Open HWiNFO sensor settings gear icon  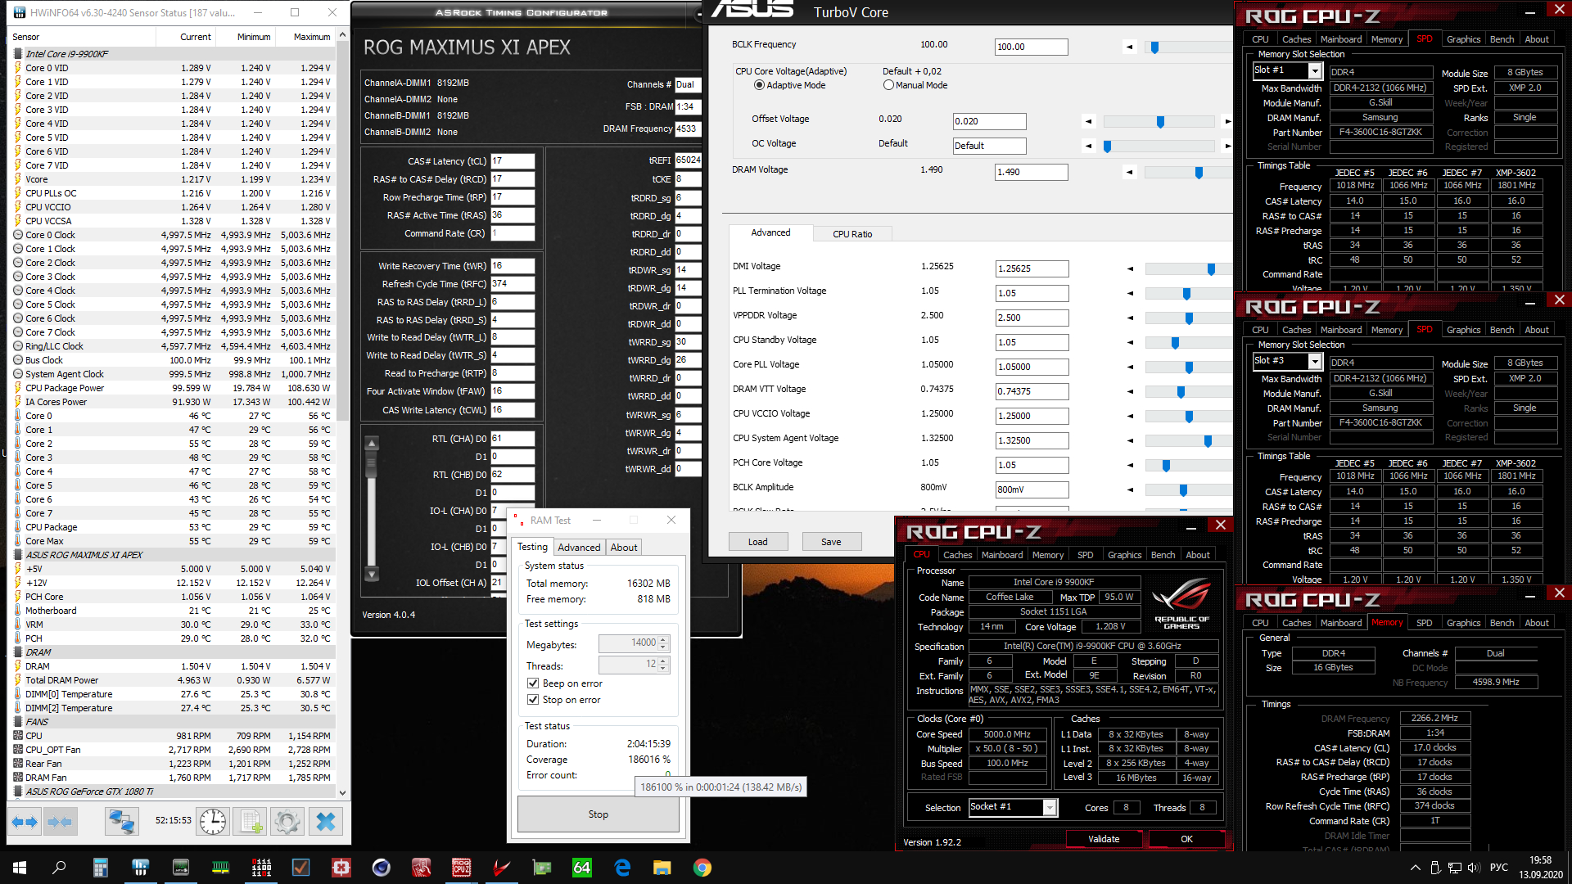[287, 821]
